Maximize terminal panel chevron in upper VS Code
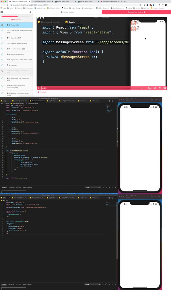The height and width of the screenshot is (290, 171). click(x=112, y=187)
